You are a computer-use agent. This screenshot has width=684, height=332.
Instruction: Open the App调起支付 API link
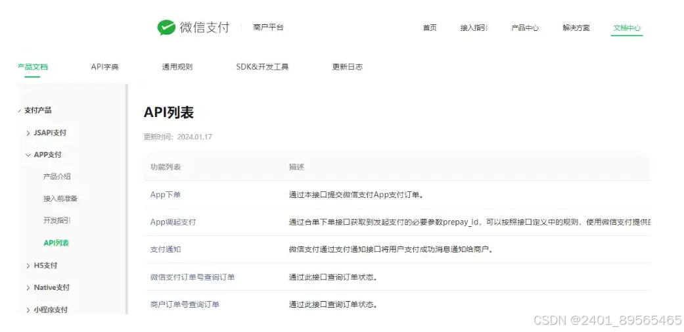click(x=173, y=222)
